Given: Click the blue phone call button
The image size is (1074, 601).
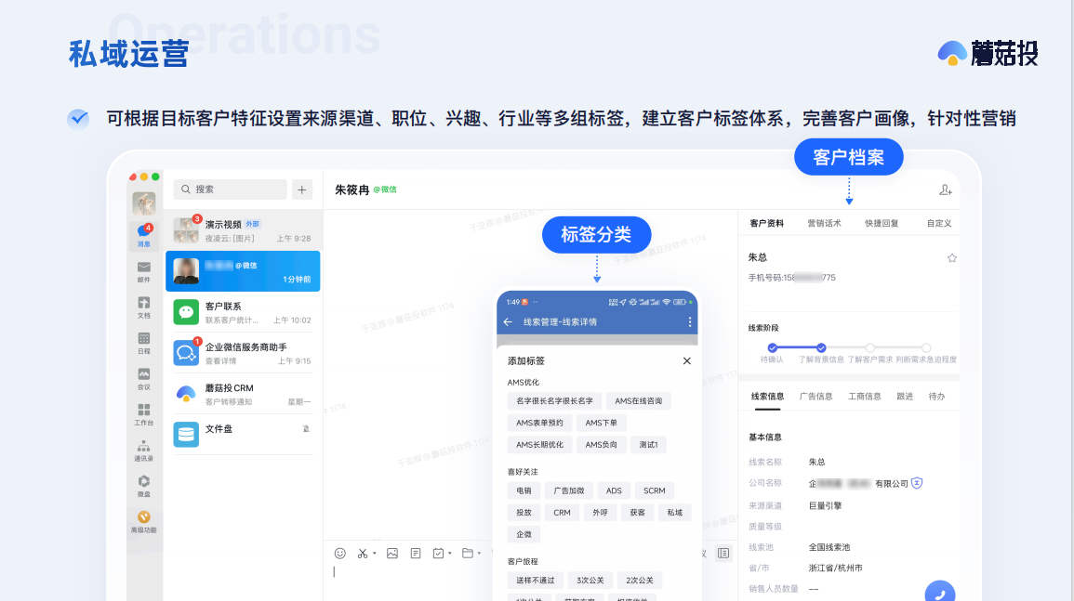Looking at the screenshot, I should click(939, 593).
